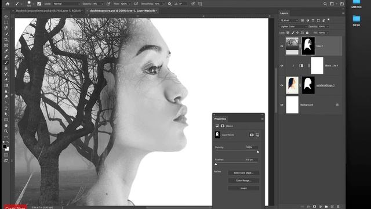Screen dimensions: 371x209
Task: Click the Feather slider handle
Action: click(216, 164)
